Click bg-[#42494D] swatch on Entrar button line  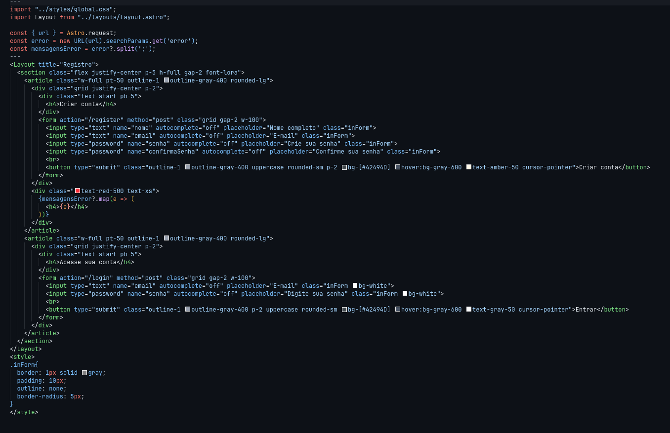(344, 310)
